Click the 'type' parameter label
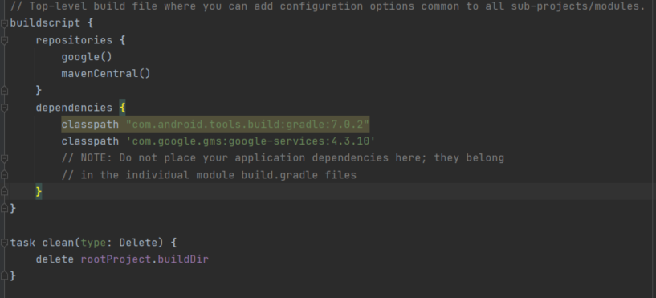Screen dimensions: 656x298 [x=93, y=243]
